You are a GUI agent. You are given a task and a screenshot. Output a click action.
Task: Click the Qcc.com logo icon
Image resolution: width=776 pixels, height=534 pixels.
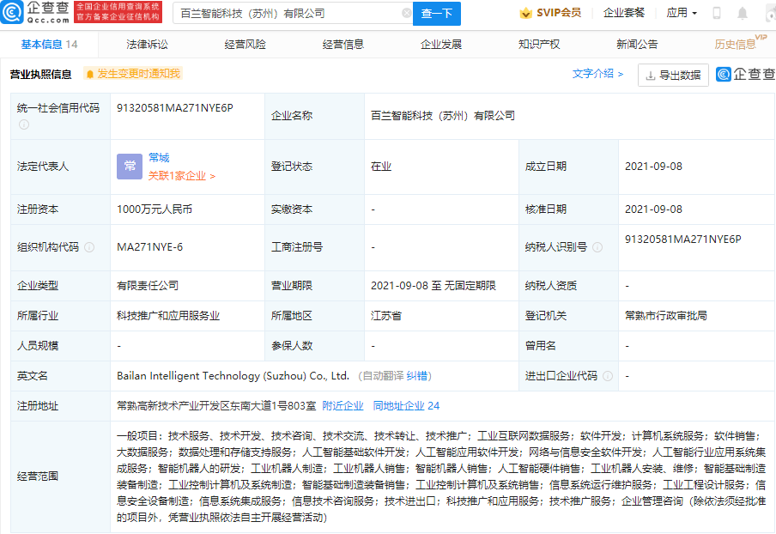(x=12, y=12)
